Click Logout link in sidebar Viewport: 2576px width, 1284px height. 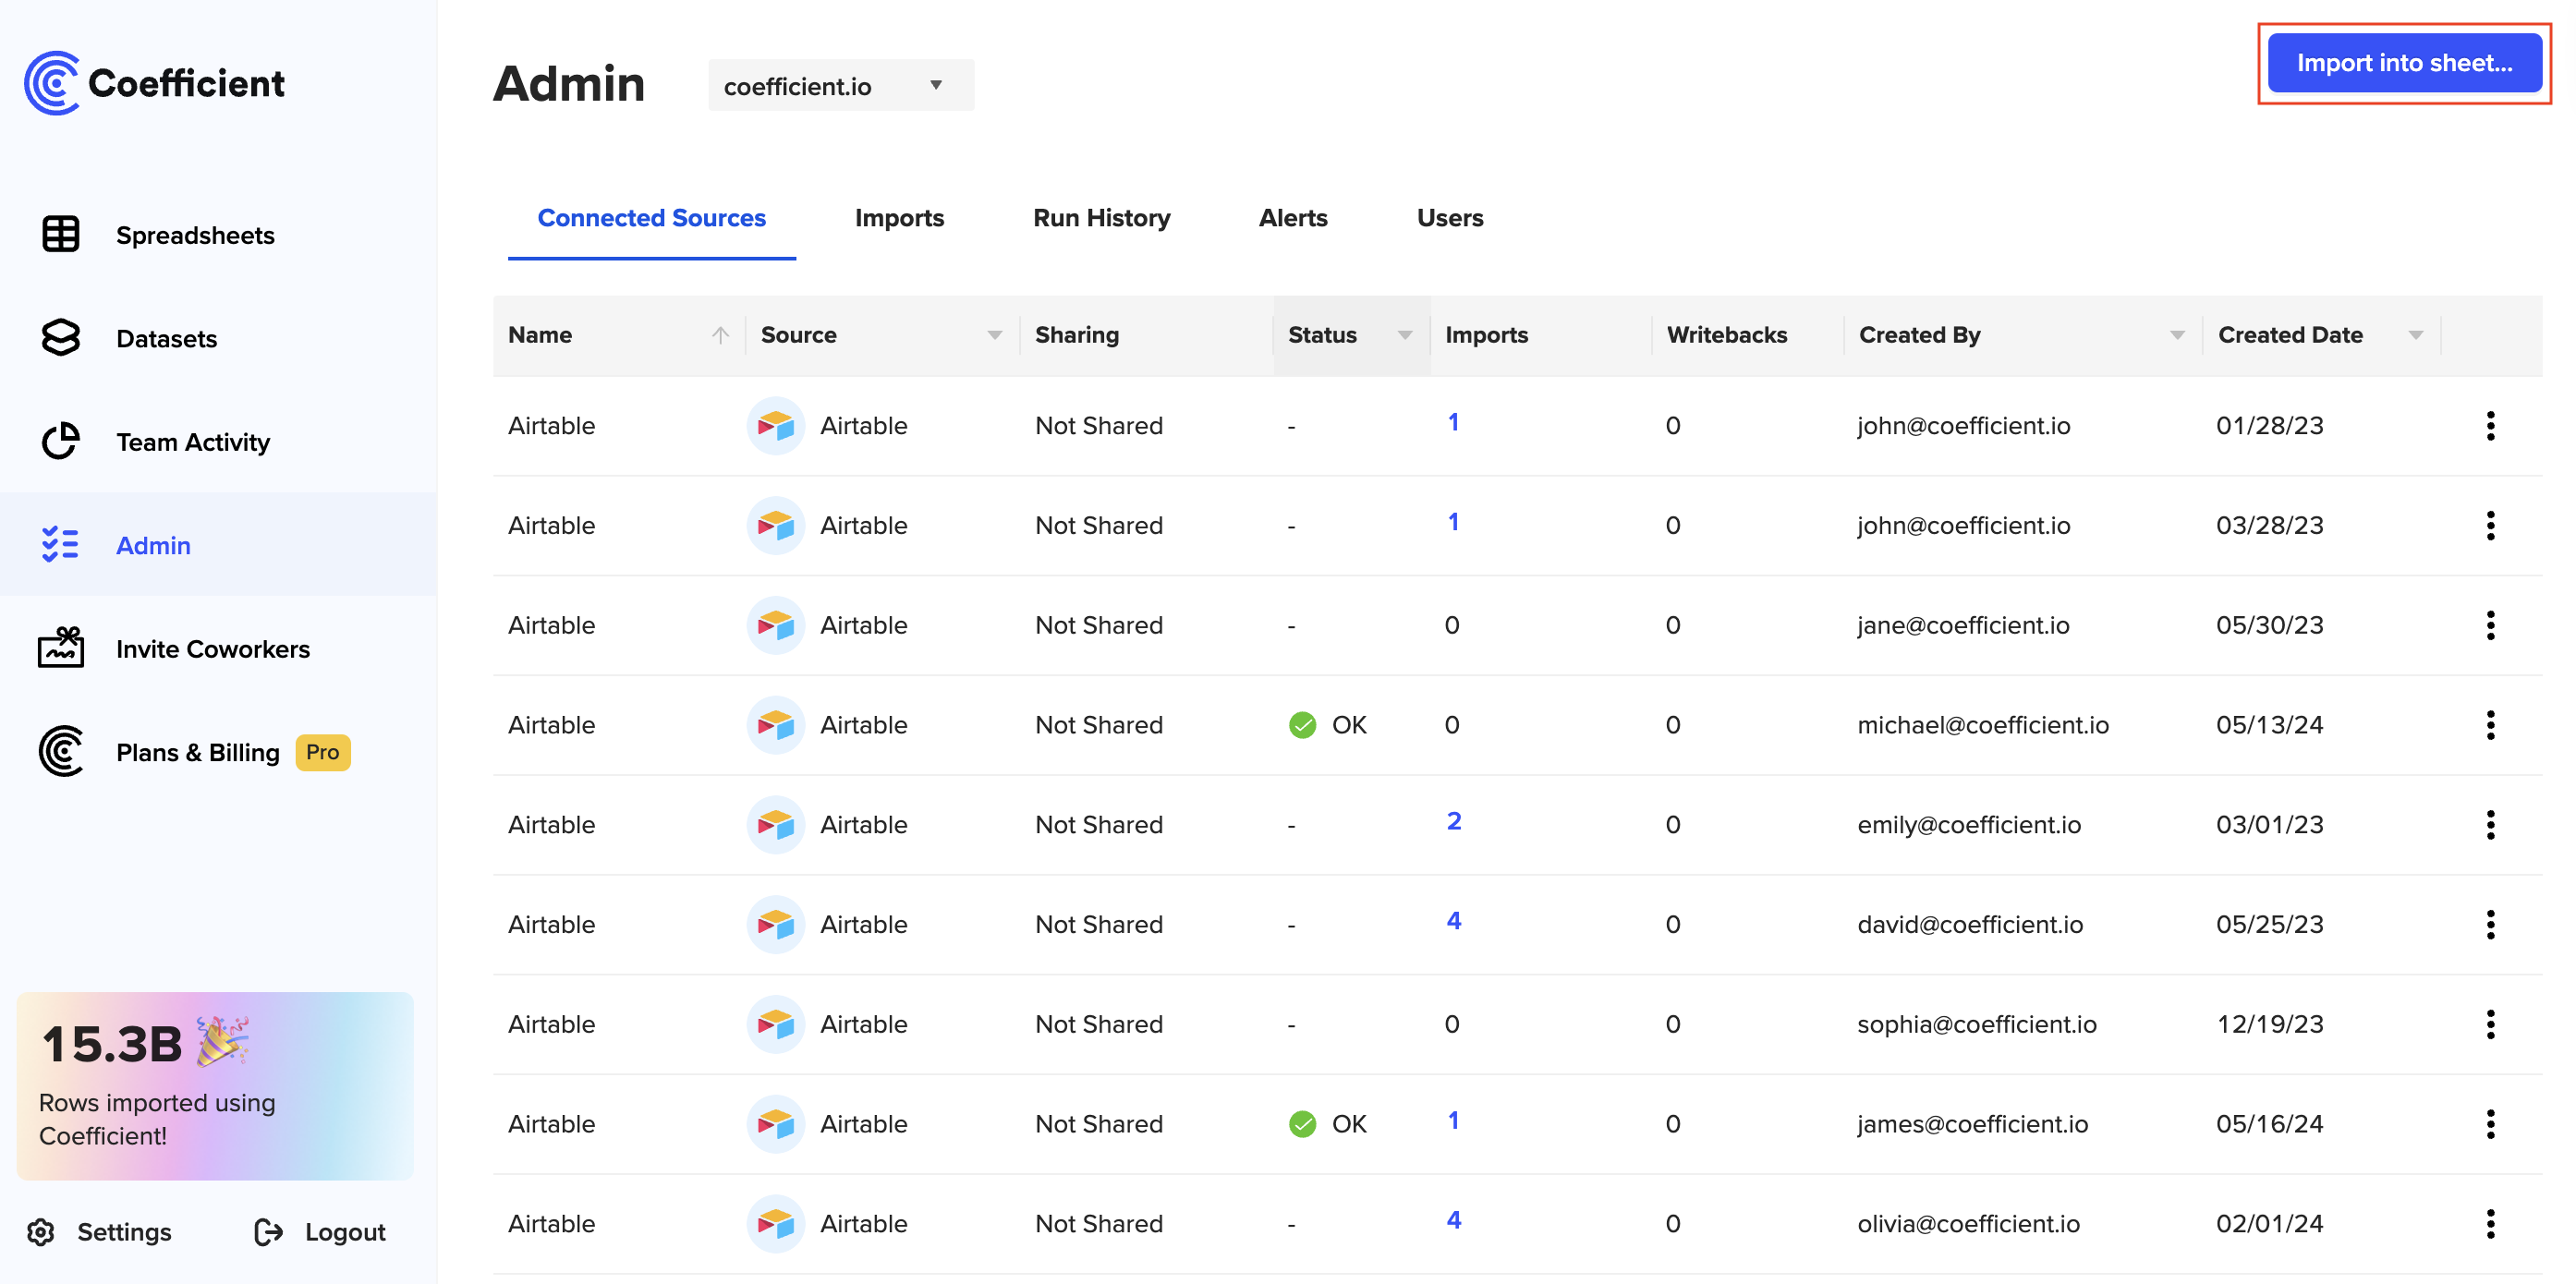coord(345,1232)
